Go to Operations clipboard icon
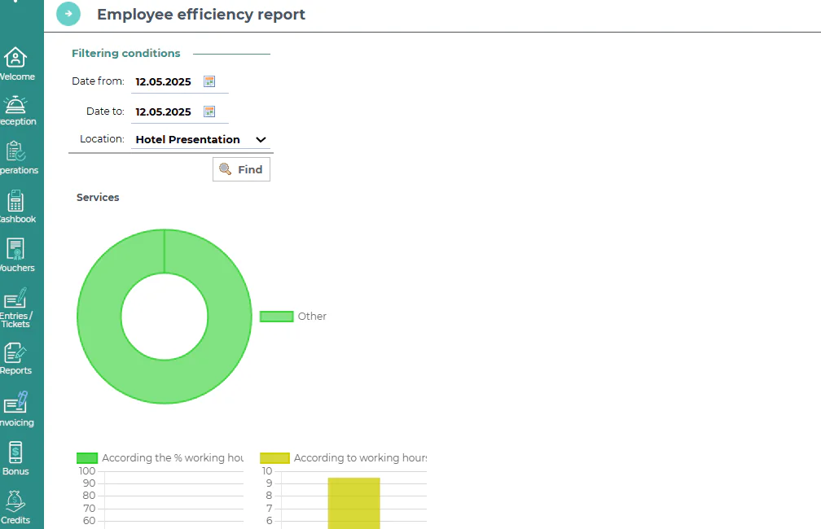The width and height of the screenshot is (821, 529). point(15,151)
